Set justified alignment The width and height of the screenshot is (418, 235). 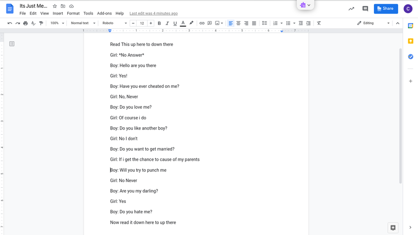[x=254, y=23]
